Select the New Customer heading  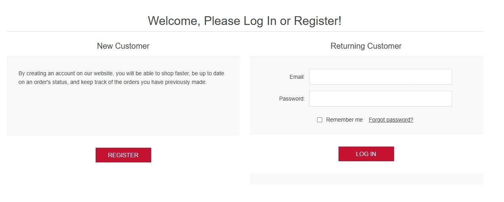(123, 46)
